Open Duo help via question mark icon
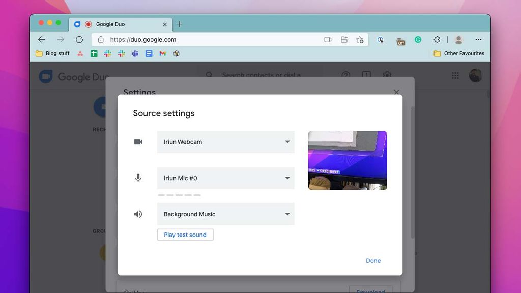 (x=346, y=75)
